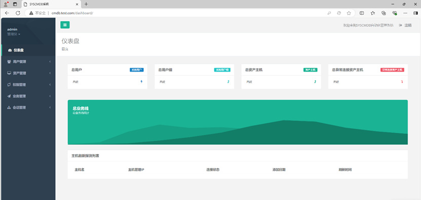421x200 pixels.
Task: Reload the page with refresh icon
Action: pyautogui.click(x=18, y=13)
